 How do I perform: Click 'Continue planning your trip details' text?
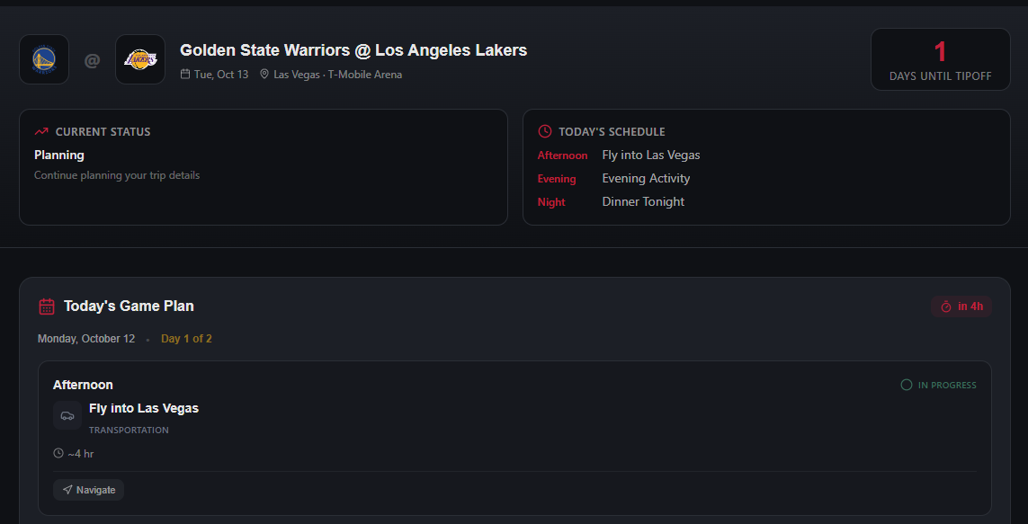point(117,175)
